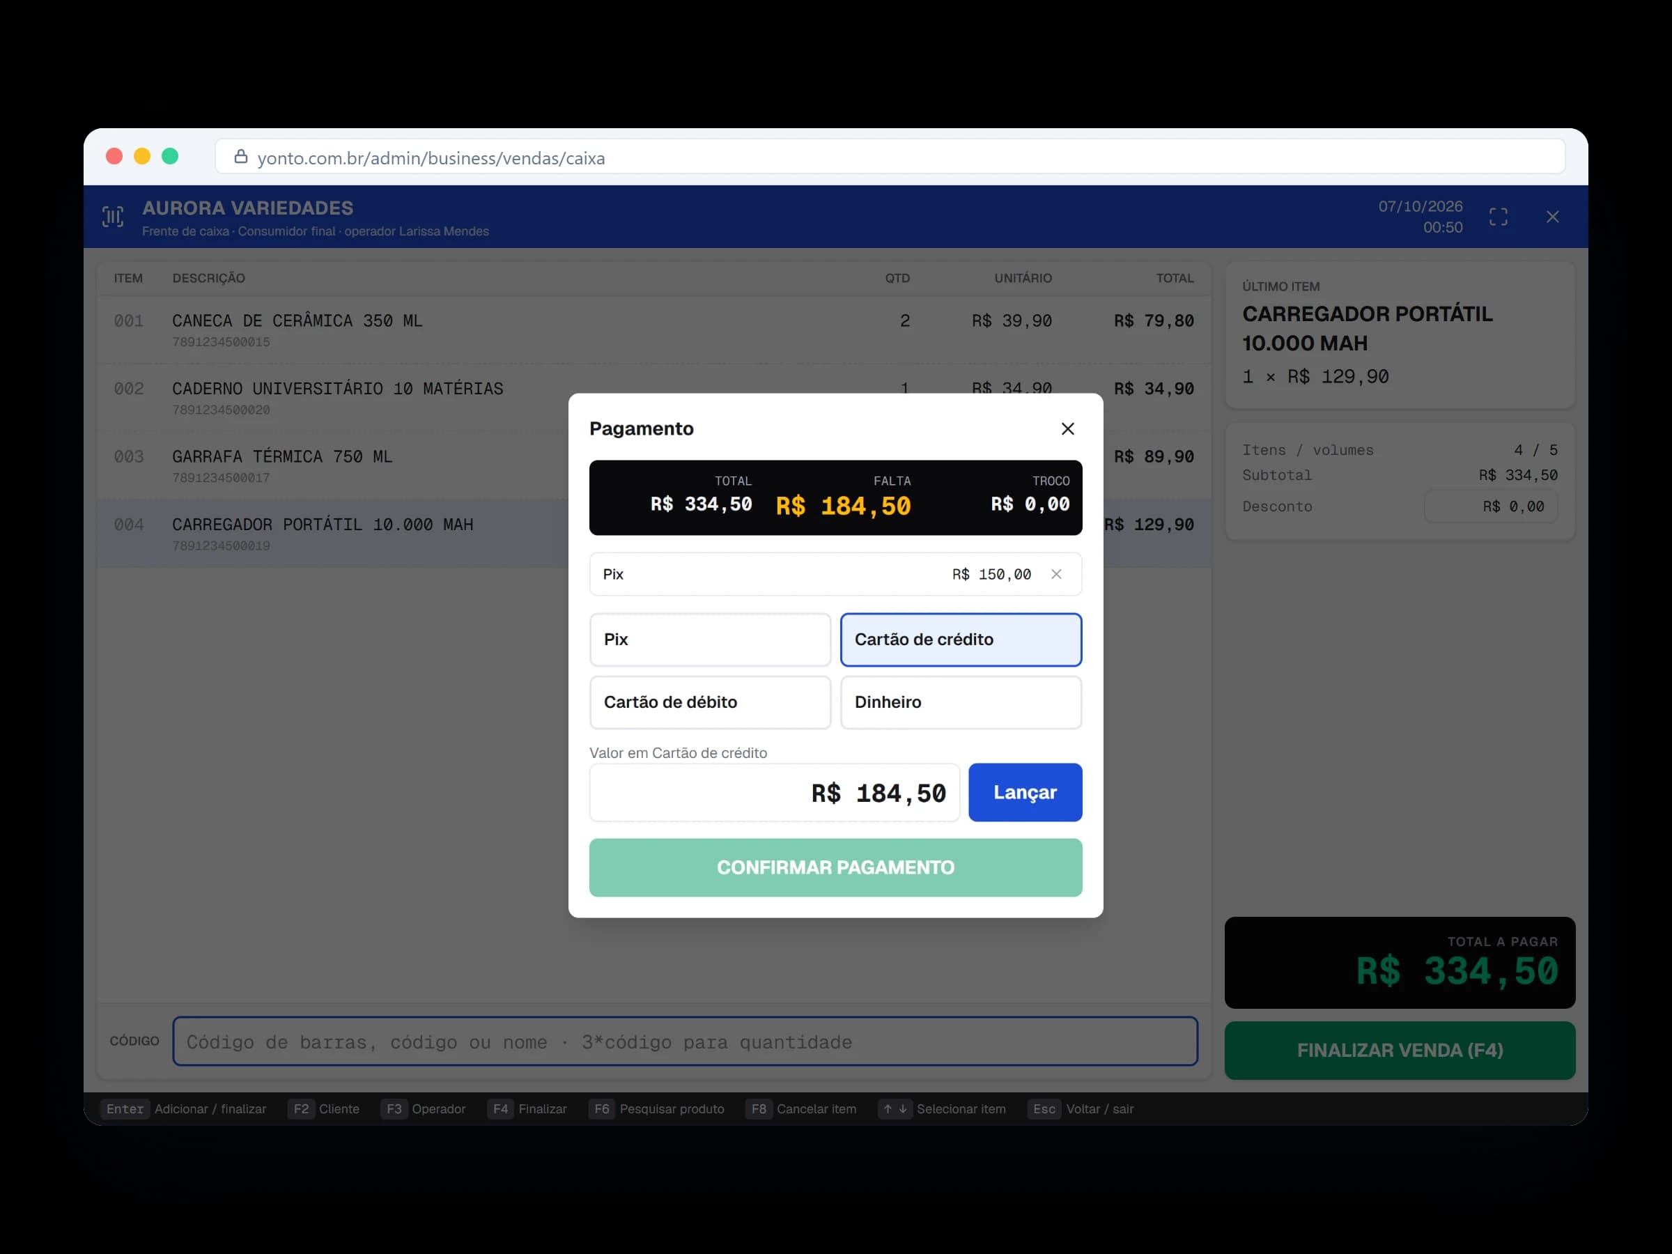Select row CADERNO UNIVERSITÁRIO 10 MATÉRIAS
The image size is (1672, 1254).
point(654,398)
